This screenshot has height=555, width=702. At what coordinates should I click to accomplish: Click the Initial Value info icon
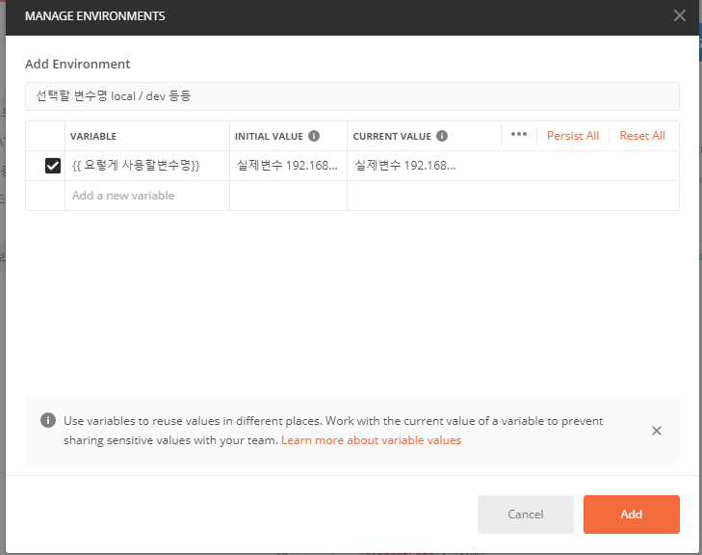coord(314,136)
